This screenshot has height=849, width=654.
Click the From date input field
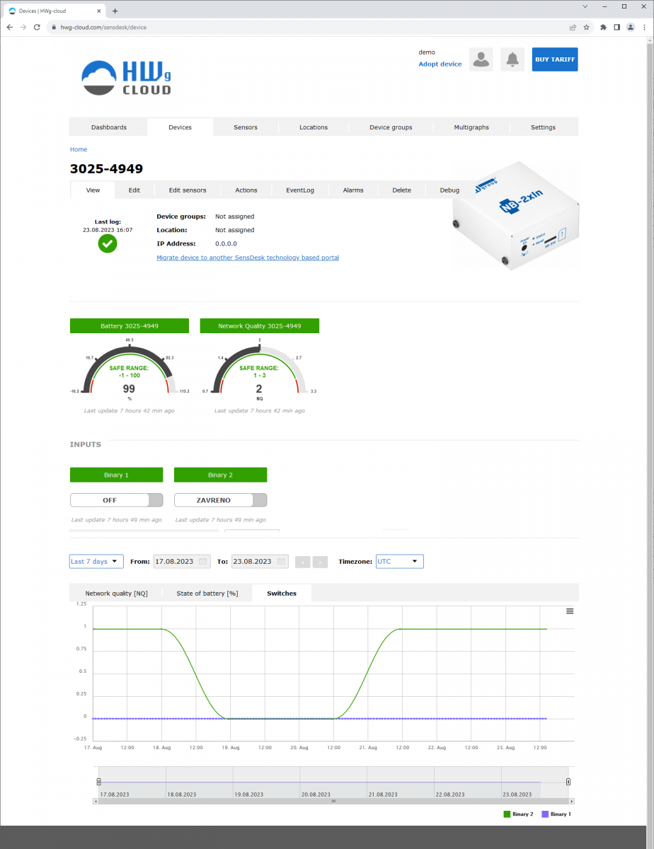click(x=182, y=562)
